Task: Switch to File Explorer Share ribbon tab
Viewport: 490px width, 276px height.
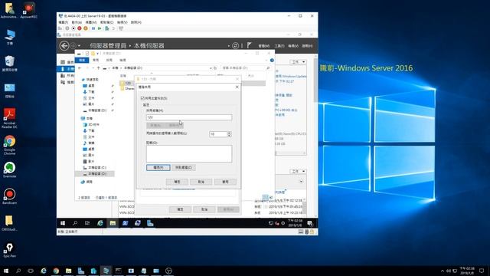Action: (x=109, y=60)
